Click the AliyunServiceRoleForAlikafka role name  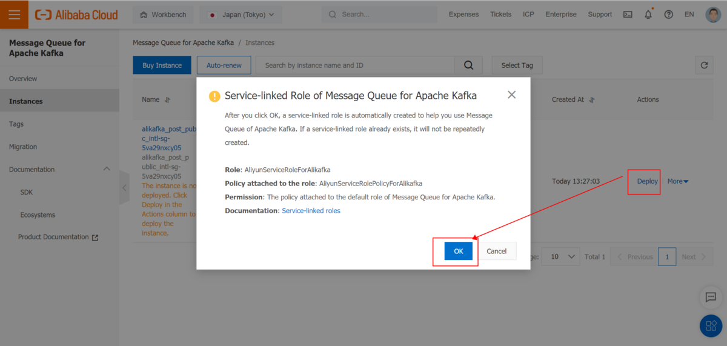coord(287,170)
